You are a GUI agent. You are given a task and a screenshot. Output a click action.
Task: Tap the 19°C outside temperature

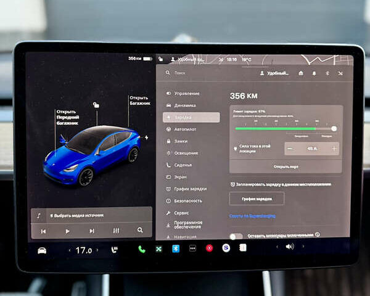[x=246, y=60]
